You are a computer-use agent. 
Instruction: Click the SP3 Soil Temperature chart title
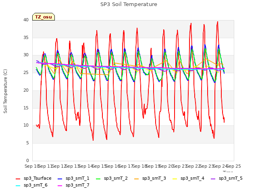click(129, 4)
